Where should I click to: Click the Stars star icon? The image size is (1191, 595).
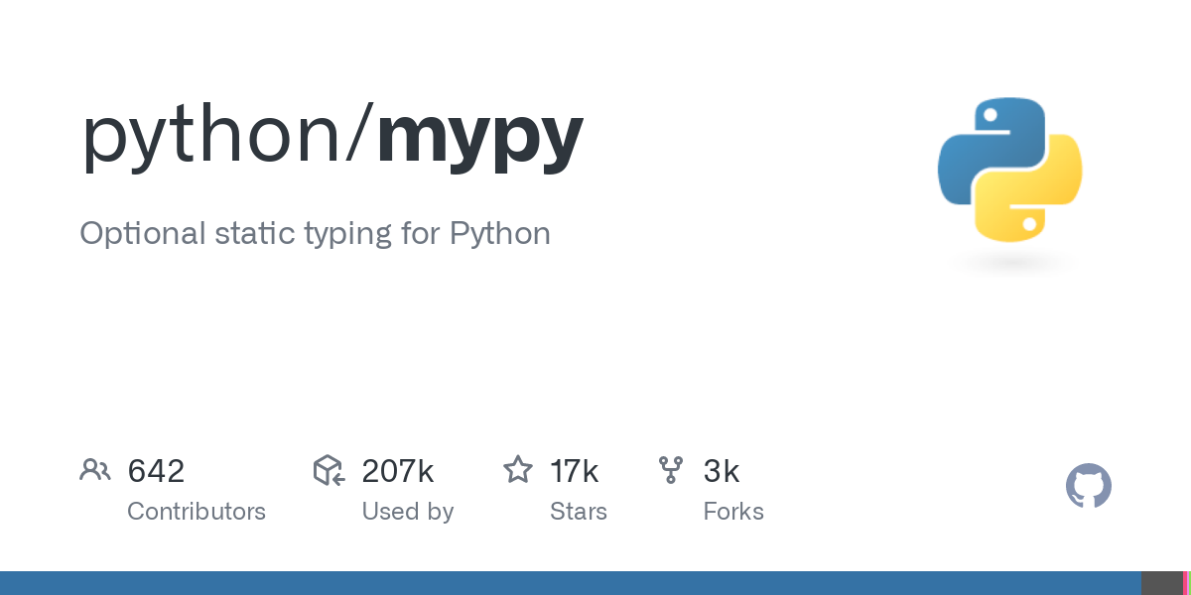[518, 470]
